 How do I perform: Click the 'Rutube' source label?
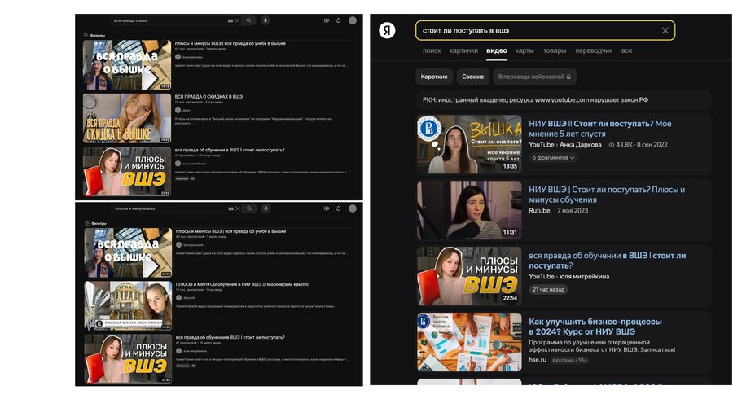pyautogui.click(x=539, y=210)
